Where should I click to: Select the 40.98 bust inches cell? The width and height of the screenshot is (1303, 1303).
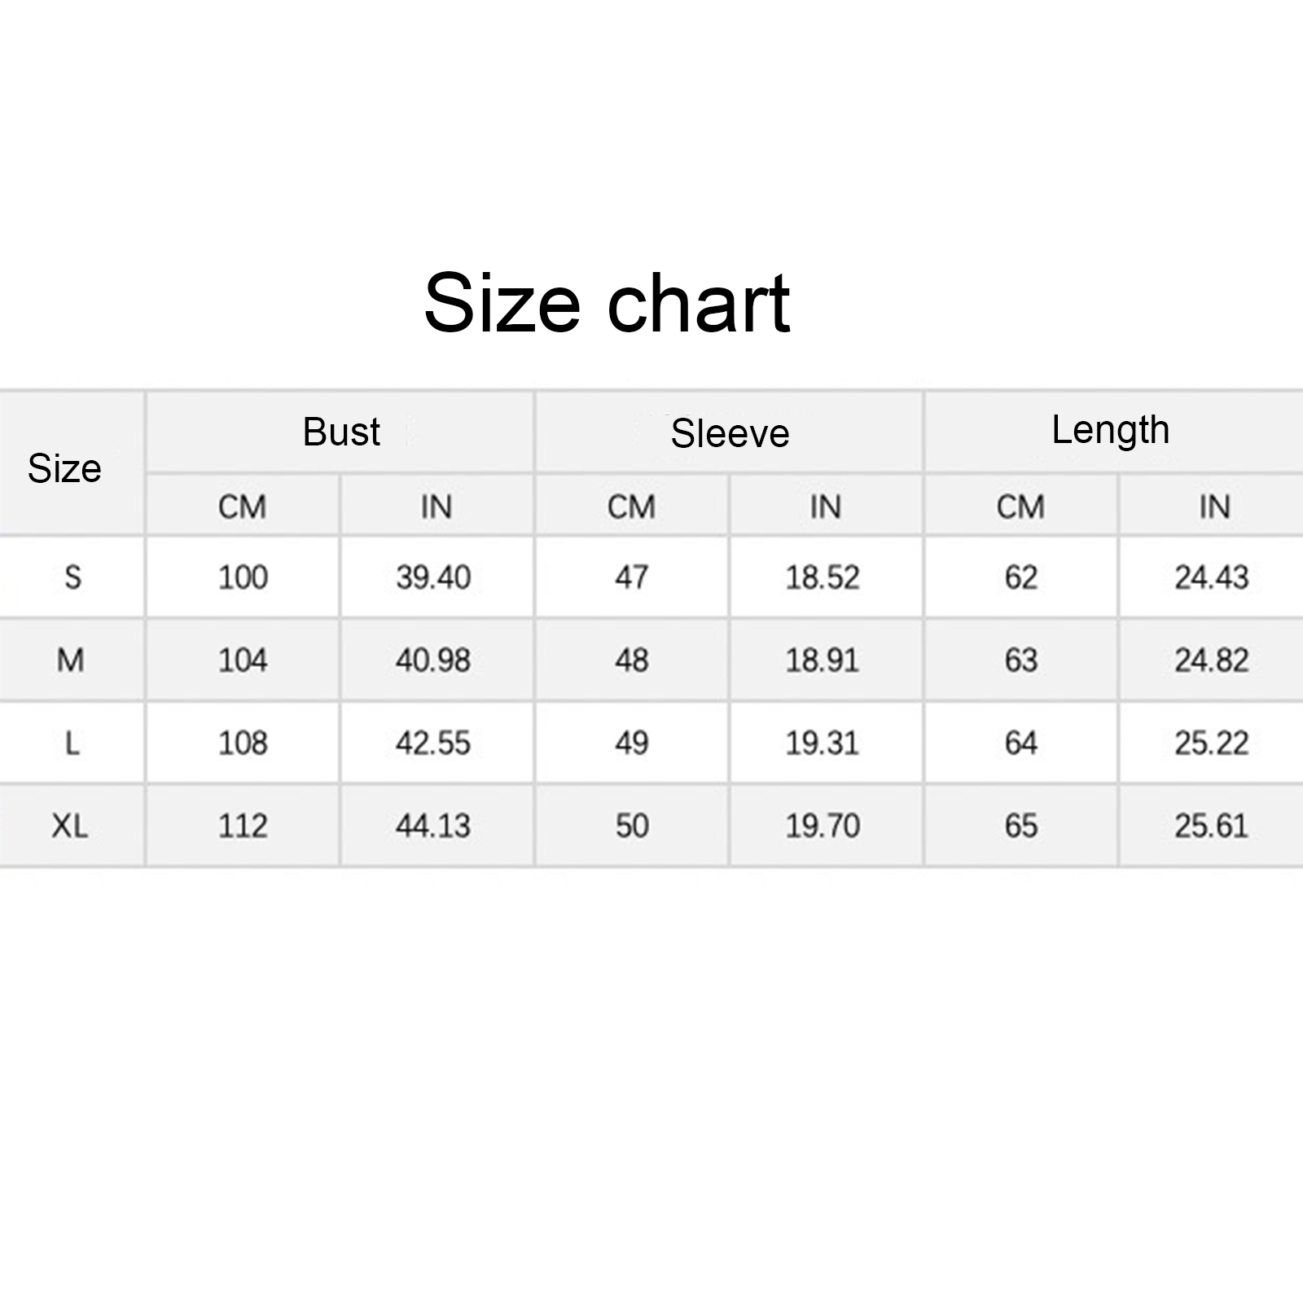(x=433, y=660)
